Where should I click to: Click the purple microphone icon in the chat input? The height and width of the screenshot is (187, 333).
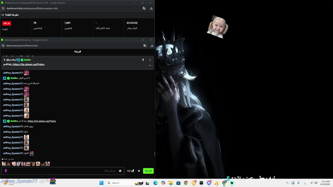[x=6, y=171]
